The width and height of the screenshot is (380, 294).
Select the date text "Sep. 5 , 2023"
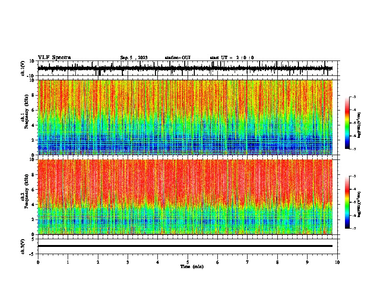point(134,58)
